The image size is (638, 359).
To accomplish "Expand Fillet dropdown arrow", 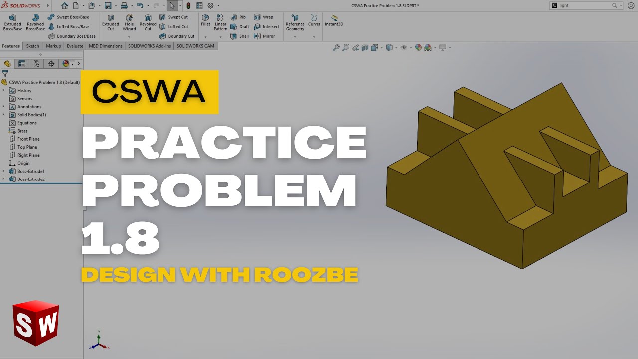I will pos(205,37).
